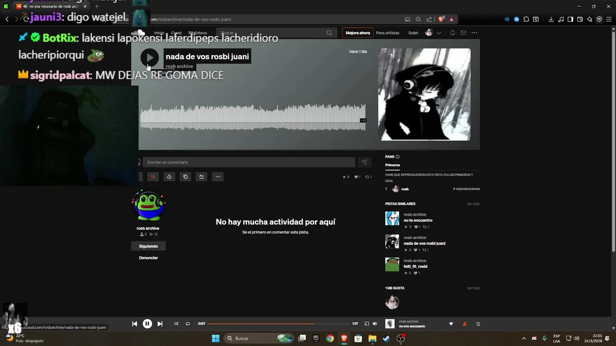Click the track waveform to seek
The image size is (616, 346).
[253, 117]
